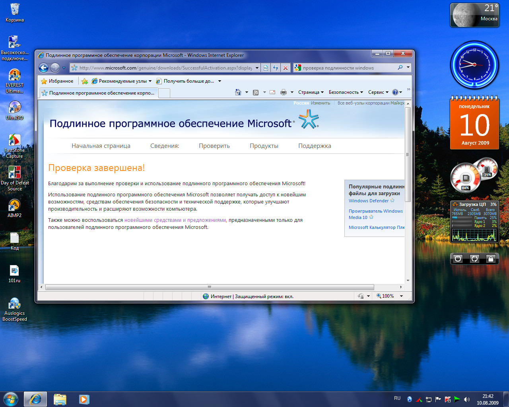Click the volume speaker tray icon
Viewport: 509px width, 407px height.
[467, 399]
